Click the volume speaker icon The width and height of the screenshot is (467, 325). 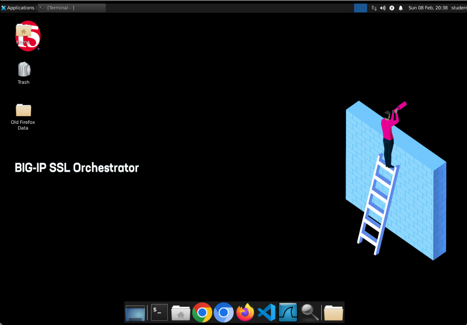pos(383,8)
